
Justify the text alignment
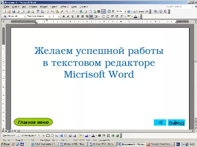tap(91, 16)
